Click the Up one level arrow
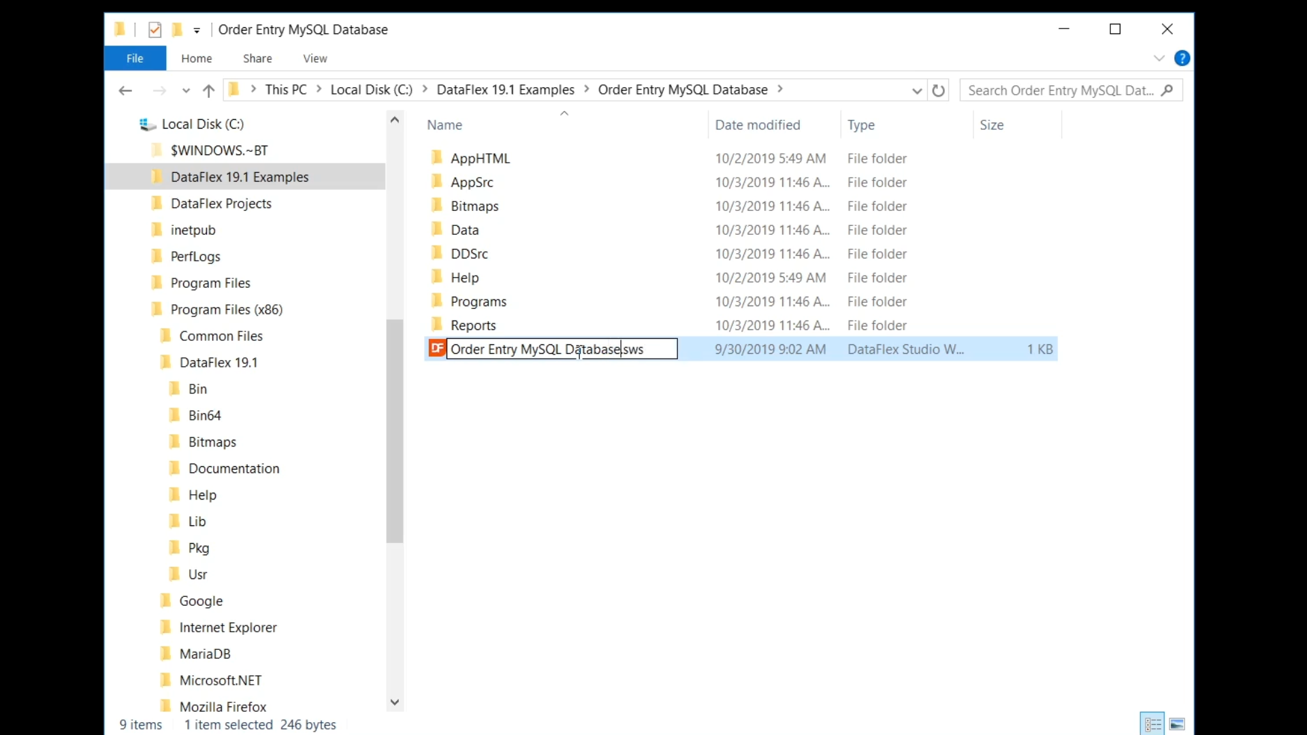1307x735 pixels. [x=209, y=91]
